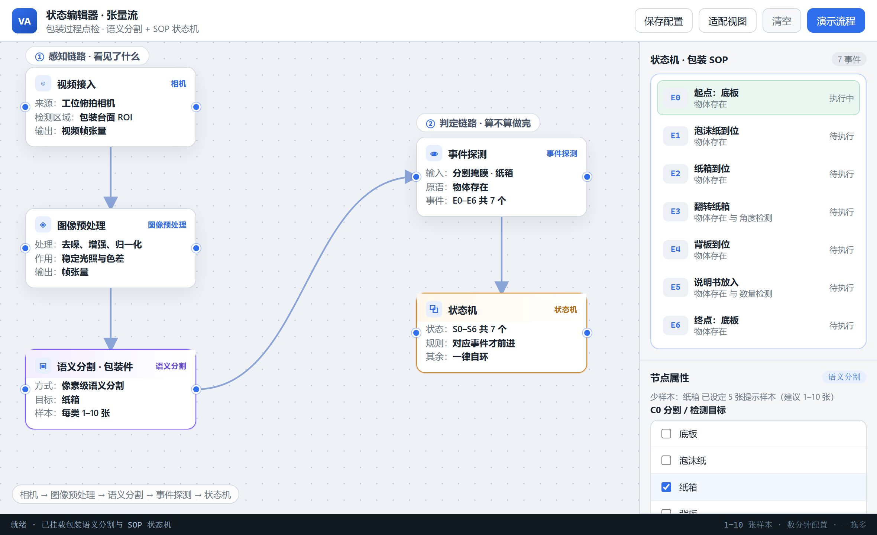The height and width of the screenshot is (535, 877).
Task: Click output port of 状态机 node
Action: tap(587, 333)
